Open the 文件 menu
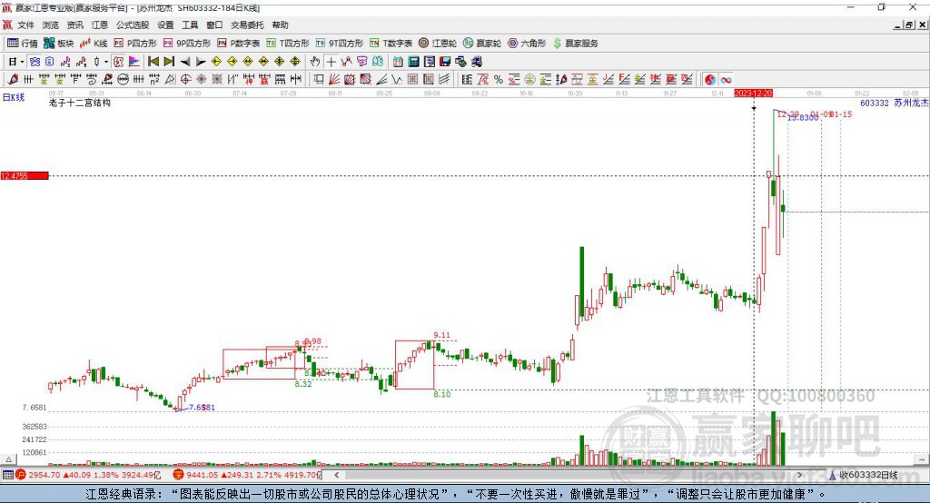 [x=25, y=25]
